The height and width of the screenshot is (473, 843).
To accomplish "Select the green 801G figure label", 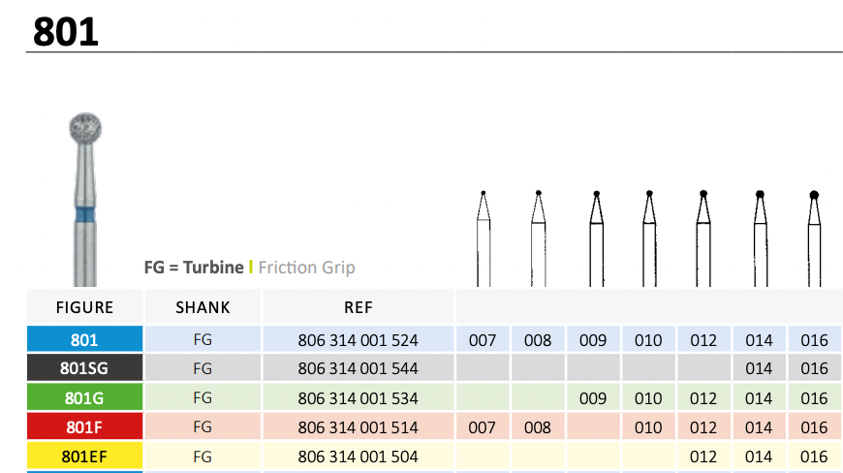I will click(x=84, y=398).
